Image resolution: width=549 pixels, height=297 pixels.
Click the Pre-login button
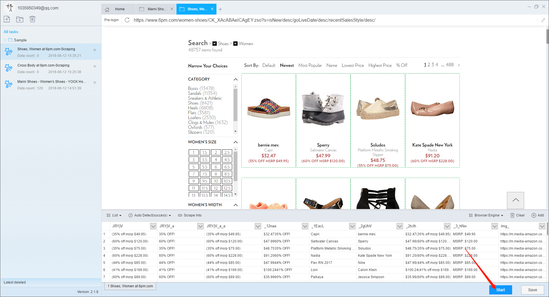pyautogui.click(x=112, y=20)
